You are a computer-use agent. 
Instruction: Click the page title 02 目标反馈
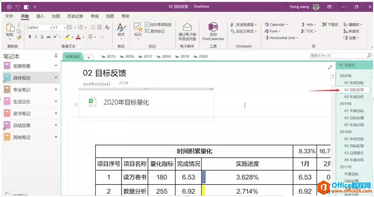coord(105,73)
